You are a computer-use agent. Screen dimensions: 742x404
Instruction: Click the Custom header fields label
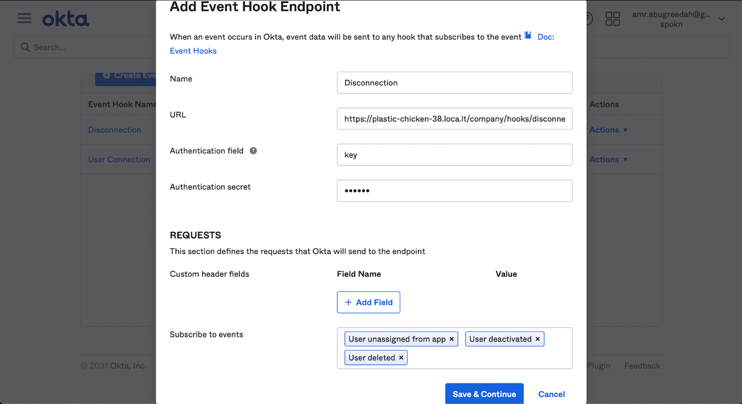coord(209,274)
